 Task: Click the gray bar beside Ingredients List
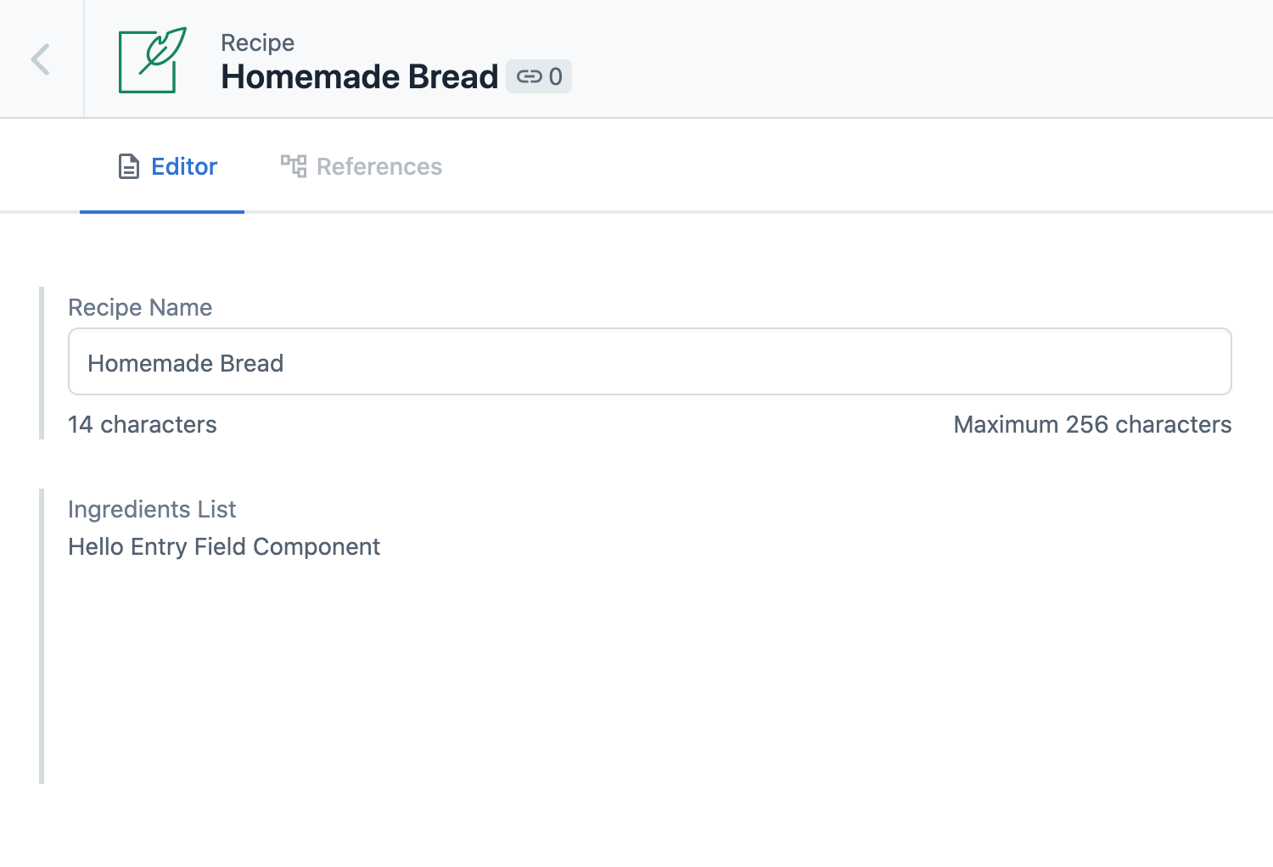42,636
